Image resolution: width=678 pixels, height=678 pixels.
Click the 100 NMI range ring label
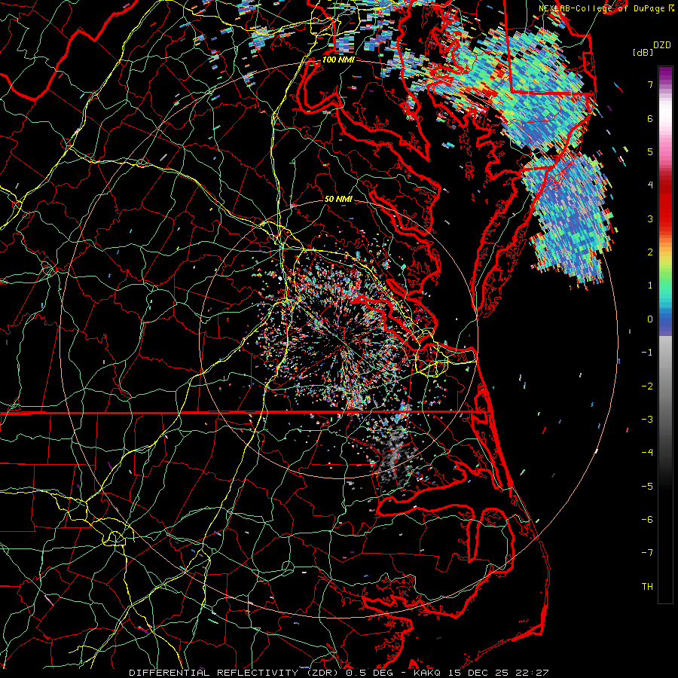click(338, 60)
